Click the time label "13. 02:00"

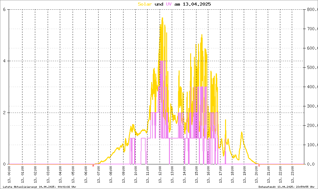[35, 175]
